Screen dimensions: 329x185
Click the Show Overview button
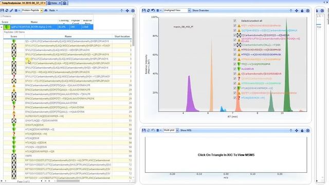coord(200,10)
